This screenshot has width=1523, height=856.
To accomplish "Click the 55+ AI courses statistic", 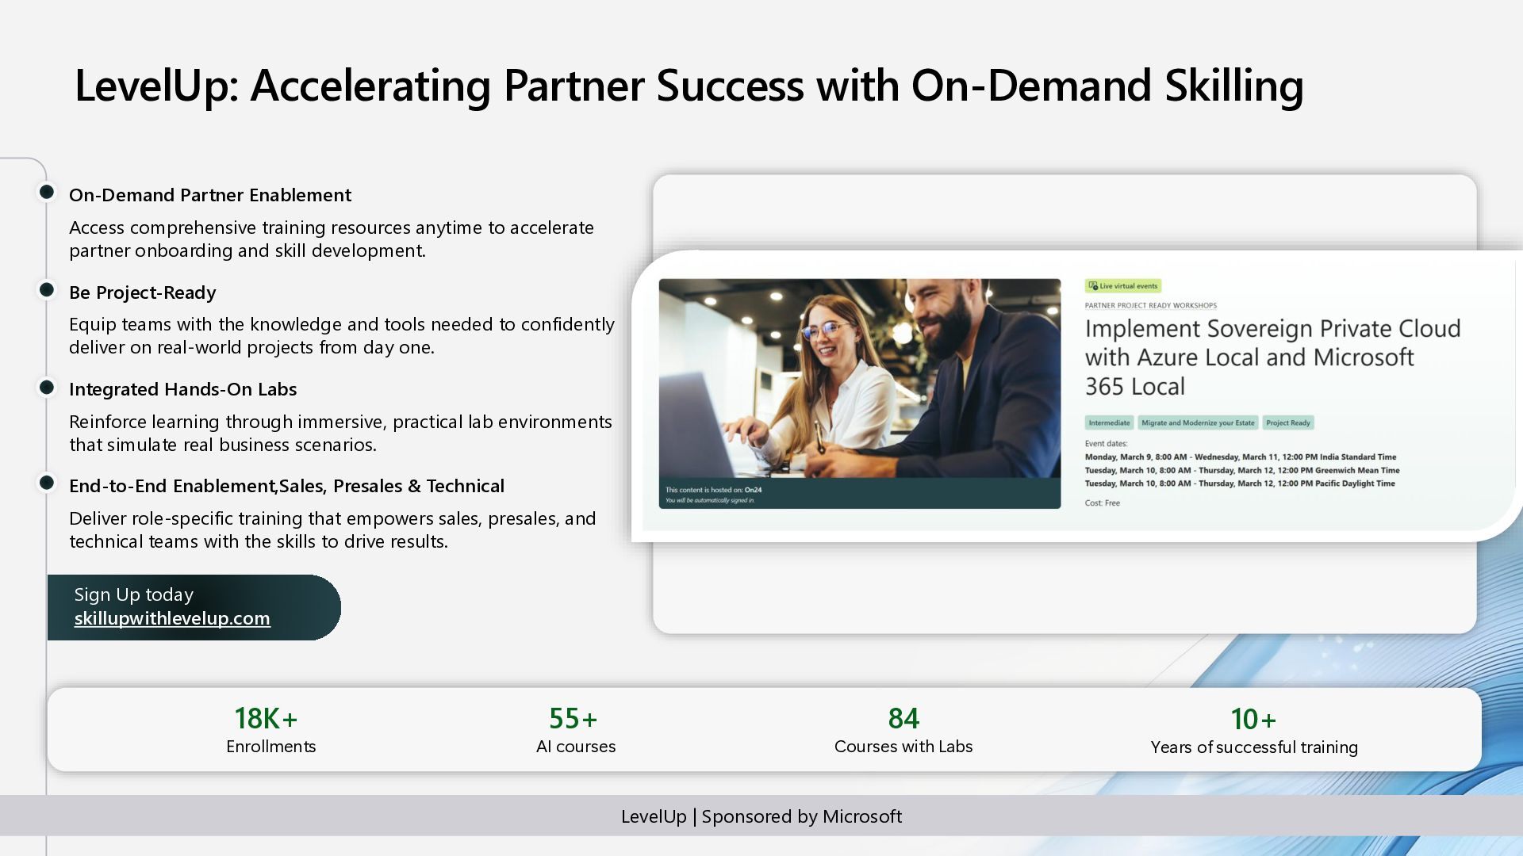I will coord(575,730).
